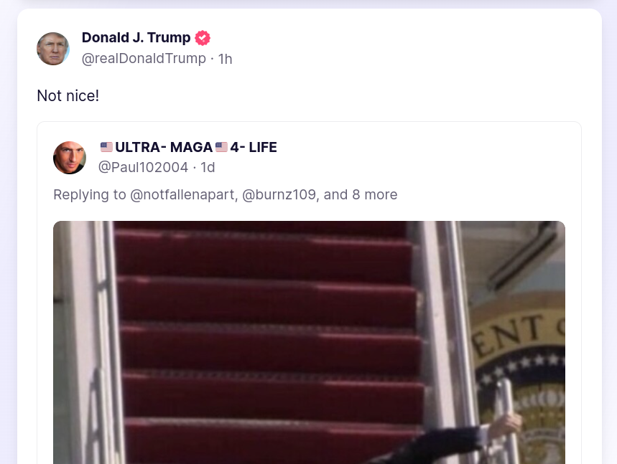Open the Donald J. Trump display name
The width and height of the screenshot is (617, 464).
(x=136, y=38)
